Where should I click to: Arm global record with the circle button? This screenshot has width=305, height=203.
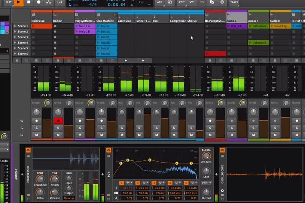pos(39,2)
